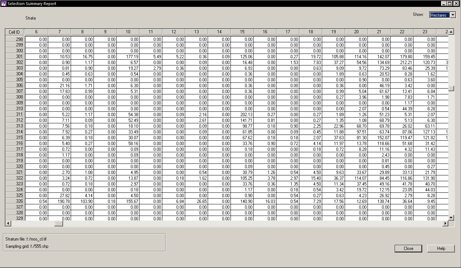Select Hectares in the Show combo box
Screen dimensions: 461x268
(440, 15)
